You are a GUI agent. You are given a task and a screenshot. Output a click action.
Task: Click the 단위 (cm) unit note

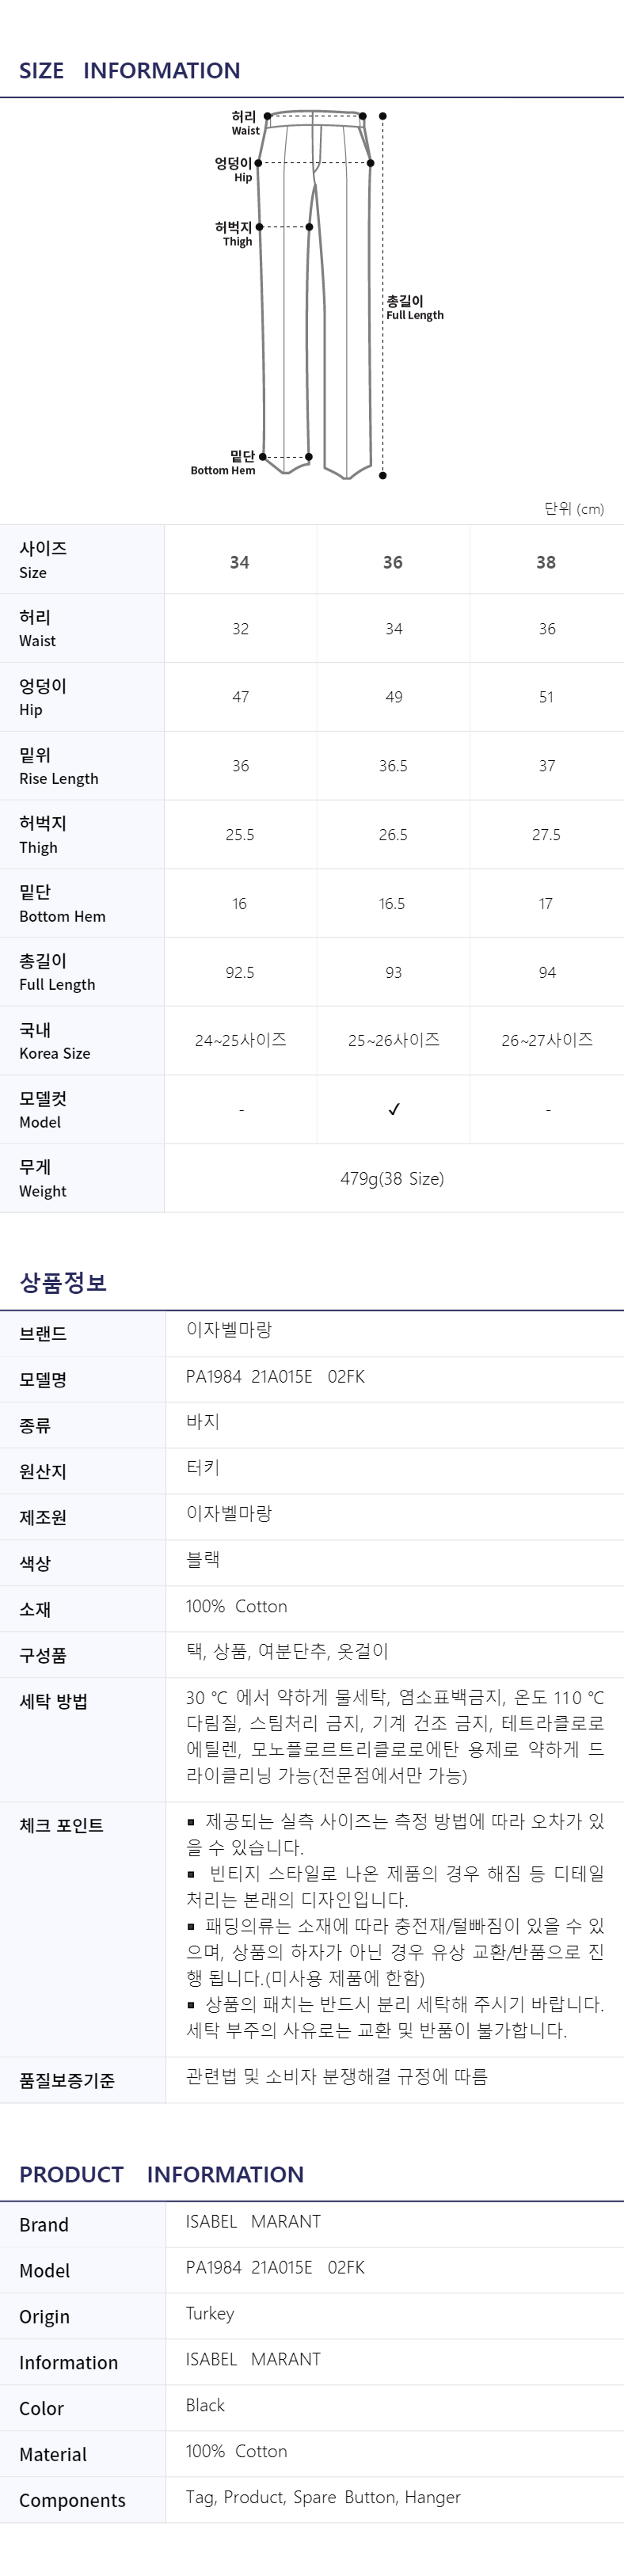tap(574, 509)
